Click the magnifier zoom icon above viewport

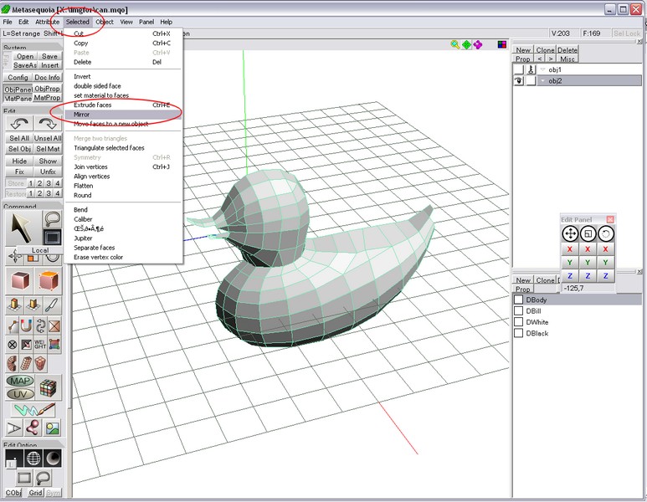[456, 44]
